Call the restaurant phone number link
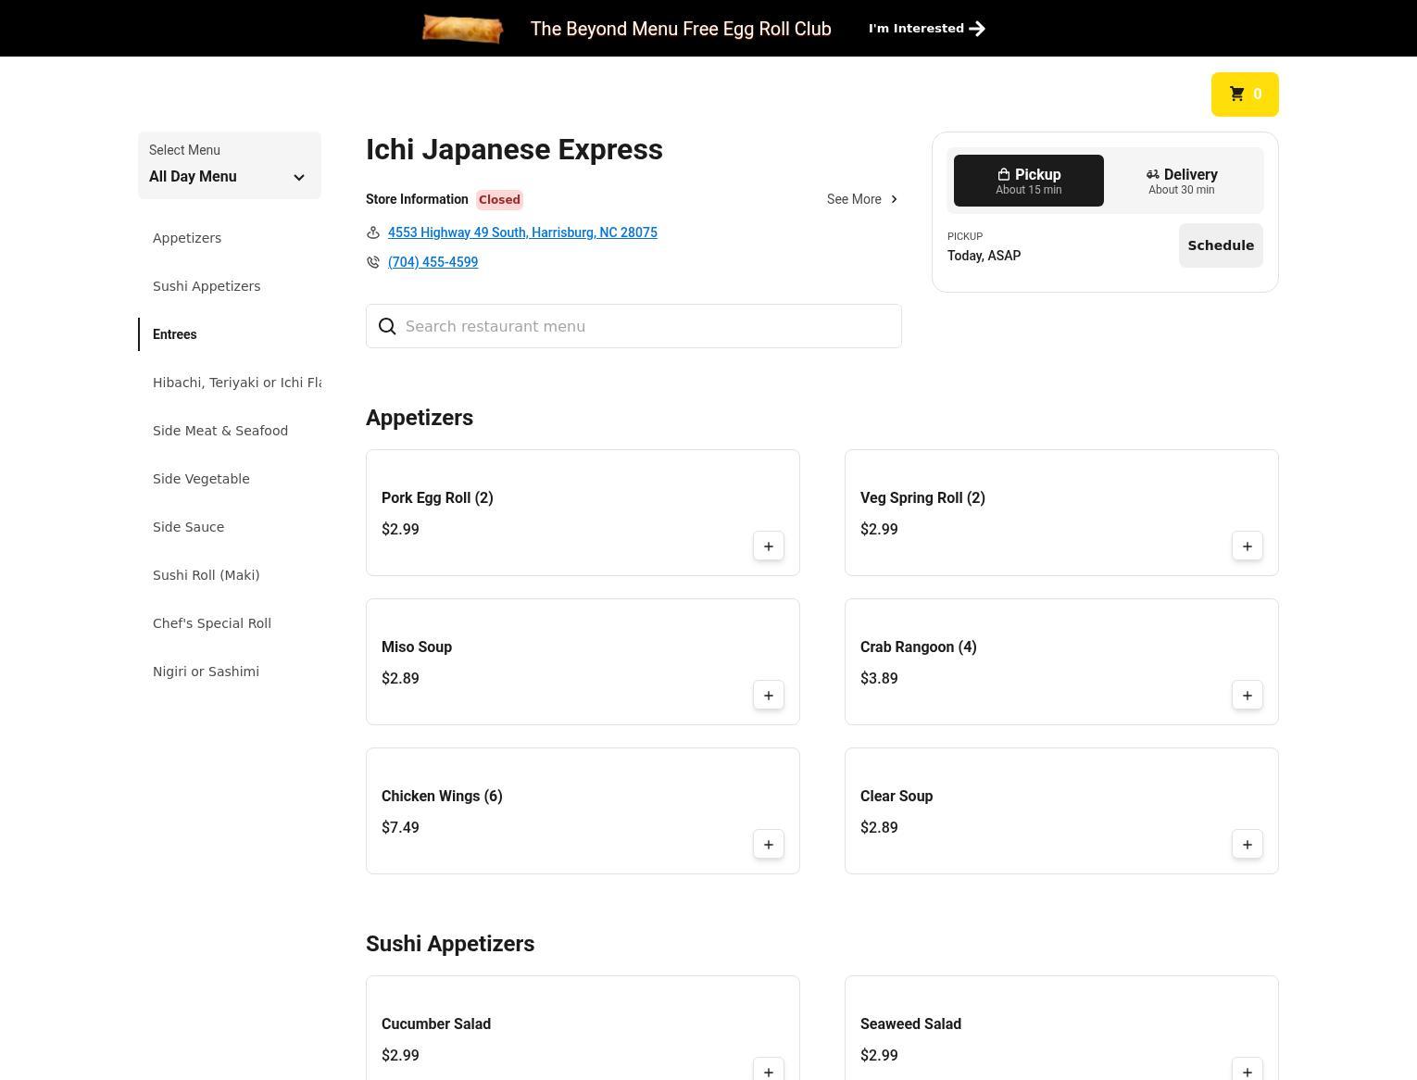This screenshot has width=1417, height=1080. 433,262
